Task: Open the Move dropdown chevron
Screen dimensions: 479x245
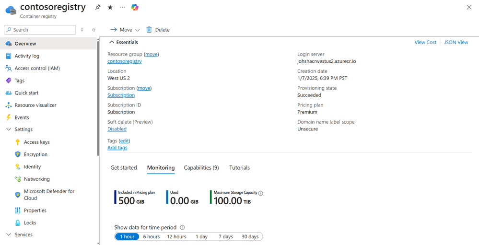Action: tap(137, 30)
